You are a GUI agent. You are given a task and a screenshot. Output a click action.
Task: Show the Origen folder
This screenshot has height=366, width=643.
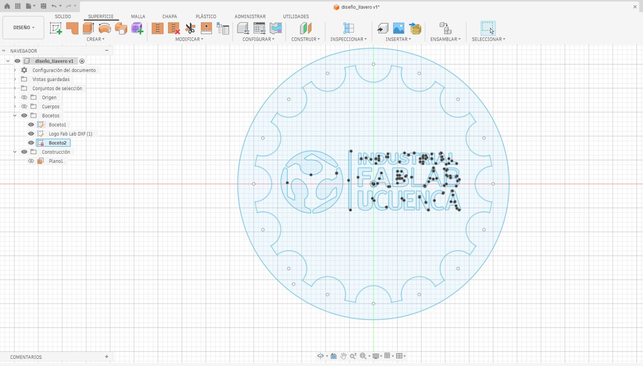(24, 97)
